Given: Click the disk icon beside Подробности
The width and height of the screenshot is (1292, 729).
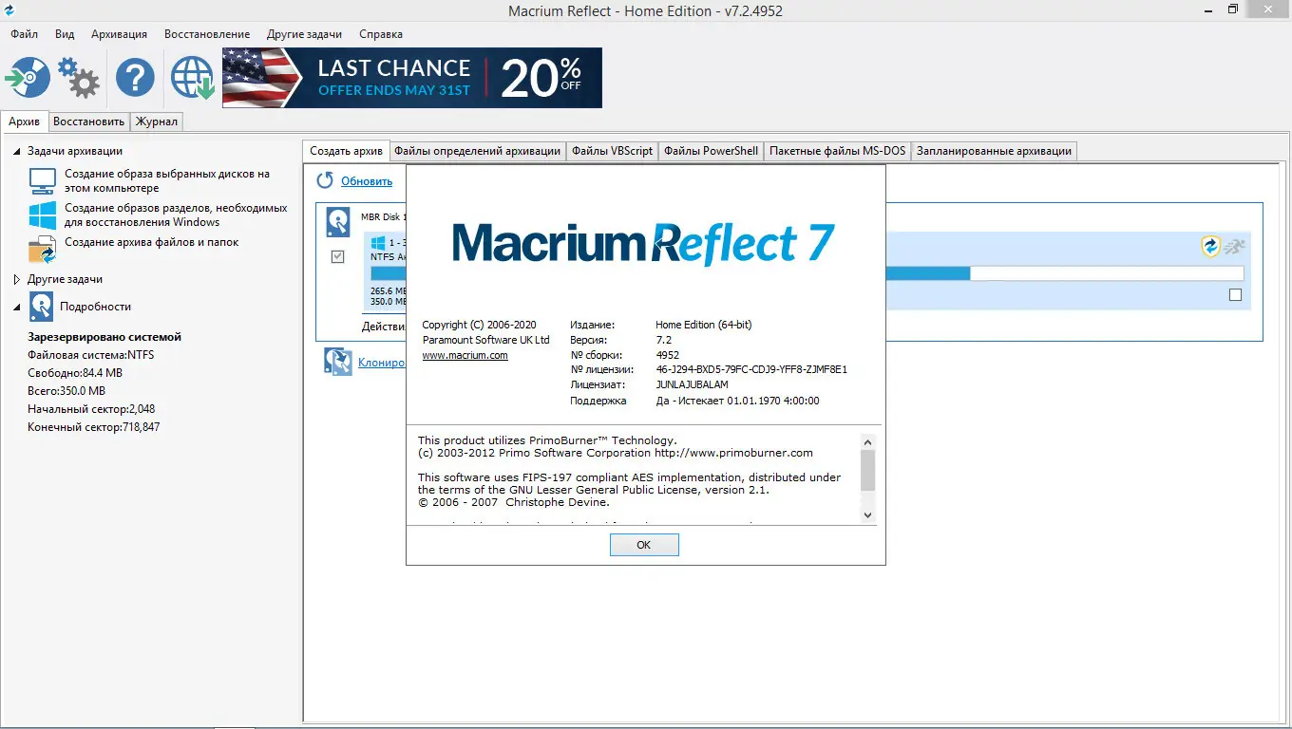Looking at the screenshot, I should click(x=42, y=307).
